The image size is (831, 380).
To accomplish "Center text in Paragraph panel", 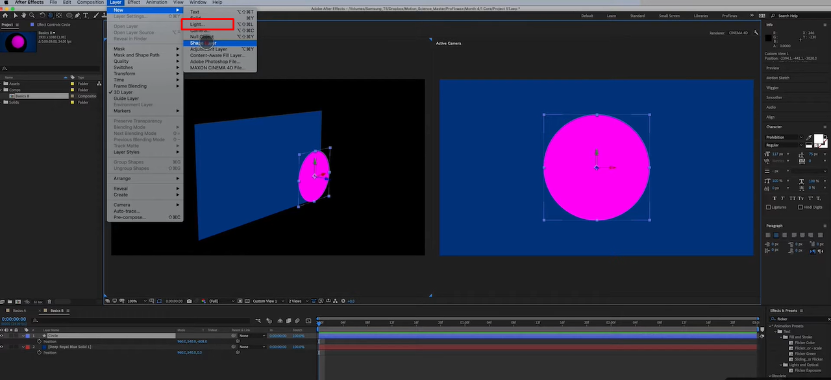I will pos(776,235).
